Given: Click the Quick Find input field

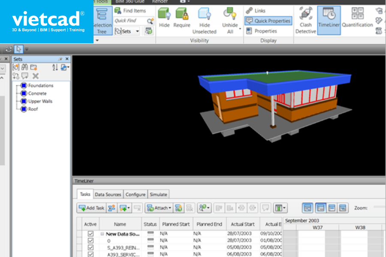Looking at the screenshot, I should [x=130, y=21].
